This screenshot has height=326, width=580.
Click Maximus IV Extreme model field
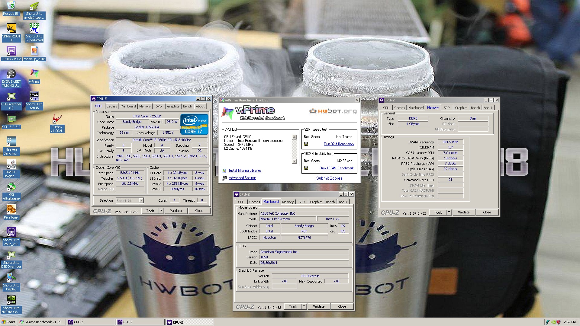[x=288, y=219]
